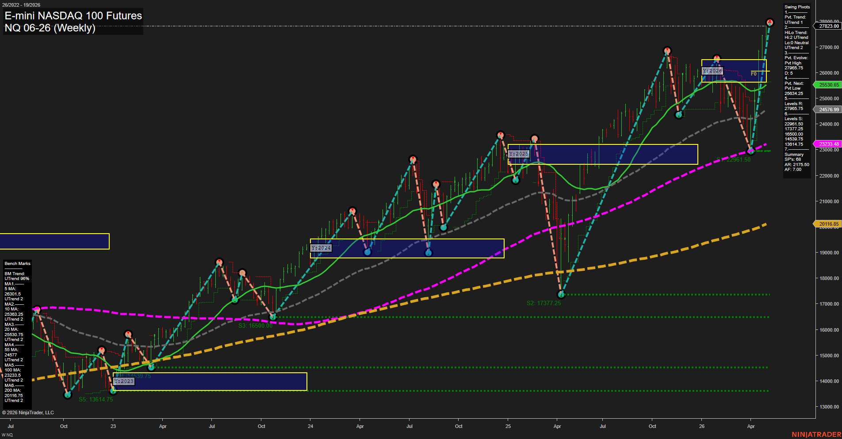Click the UTrend 96% benchmark value
This screenshot has height=439, width=842.
coord(17,279)
